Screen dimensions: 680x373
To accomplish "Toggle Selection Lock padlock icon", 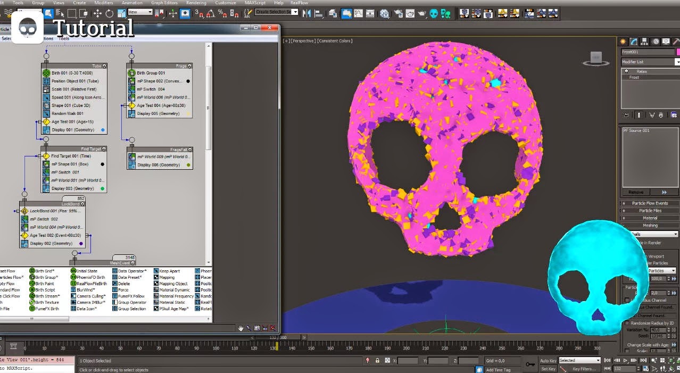I will [x=377, y=361].
